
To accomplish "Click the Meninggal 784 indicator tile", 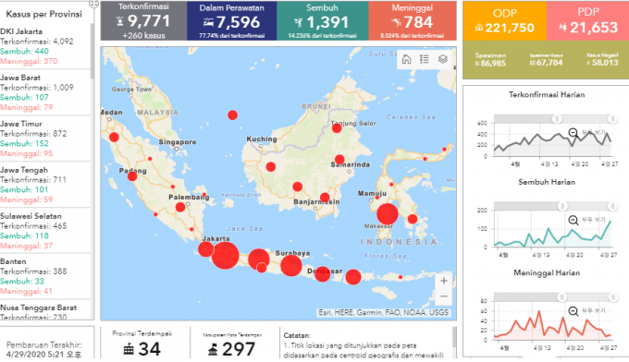I will [413, 21].
